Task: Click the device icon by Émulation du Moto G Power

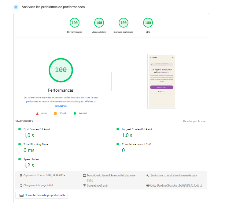Action: (x=85, y=175)
